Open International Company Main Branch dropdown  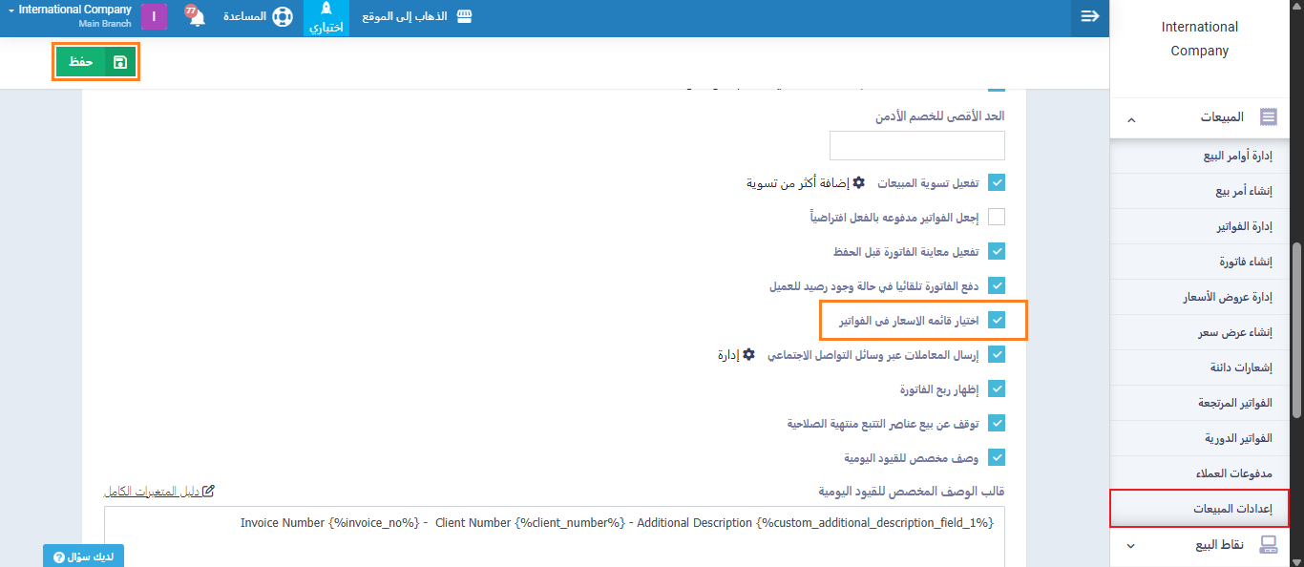click(69, 16)
